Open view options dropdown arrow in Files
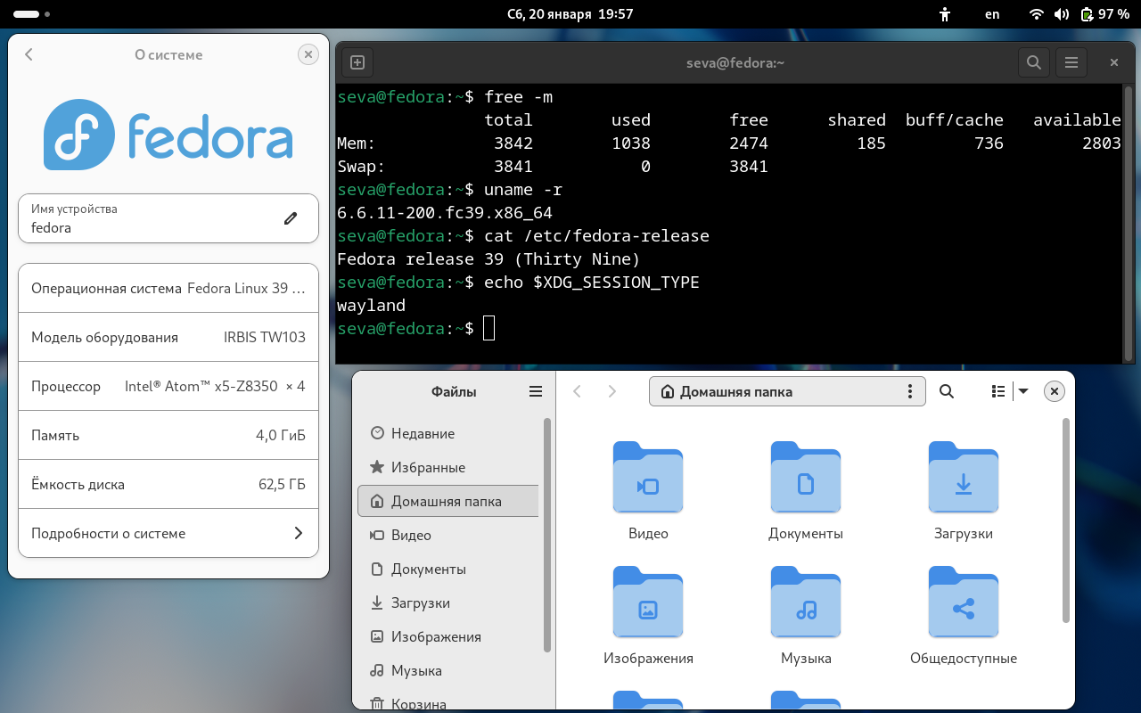Viewport: 1141px width, 713px height. pyautogui.click(x=1023, y=391)
